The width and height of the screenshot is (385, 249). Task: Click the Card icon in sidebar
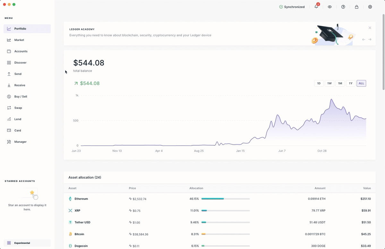(9, 131)
